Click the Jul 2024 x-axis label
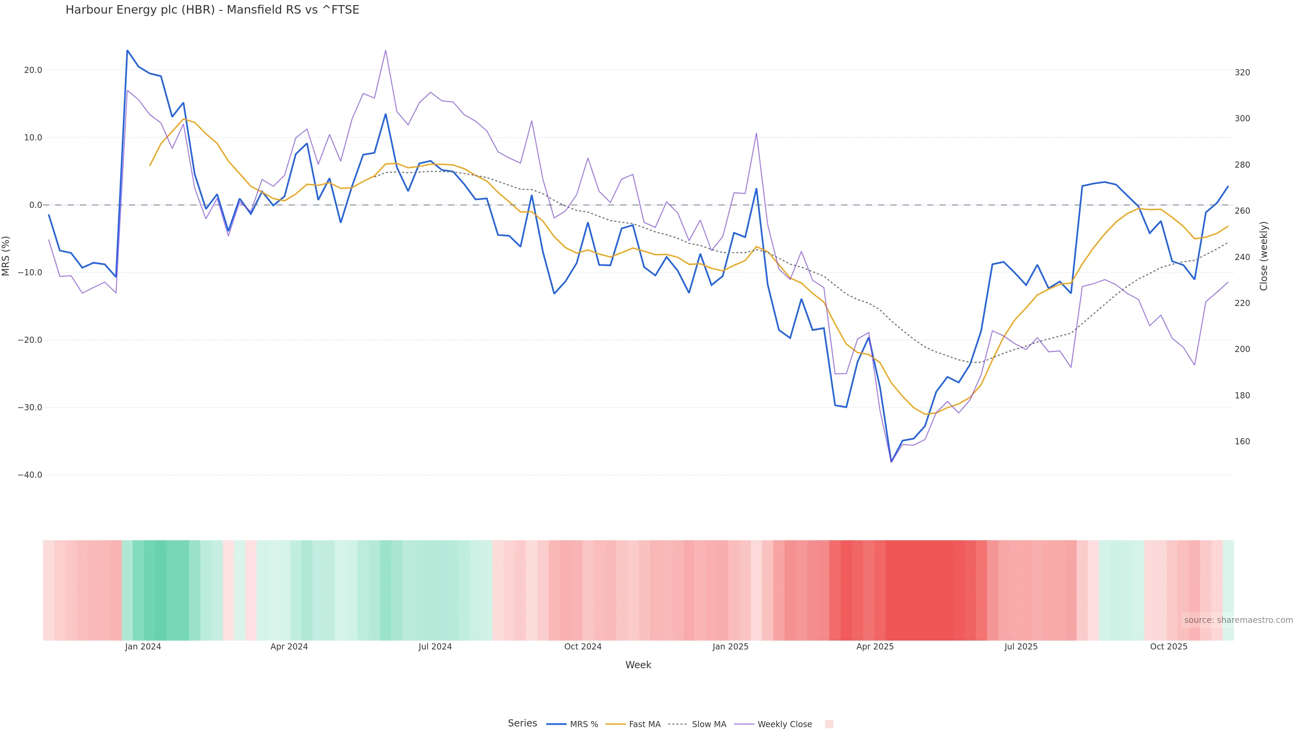 pos(435,647)
